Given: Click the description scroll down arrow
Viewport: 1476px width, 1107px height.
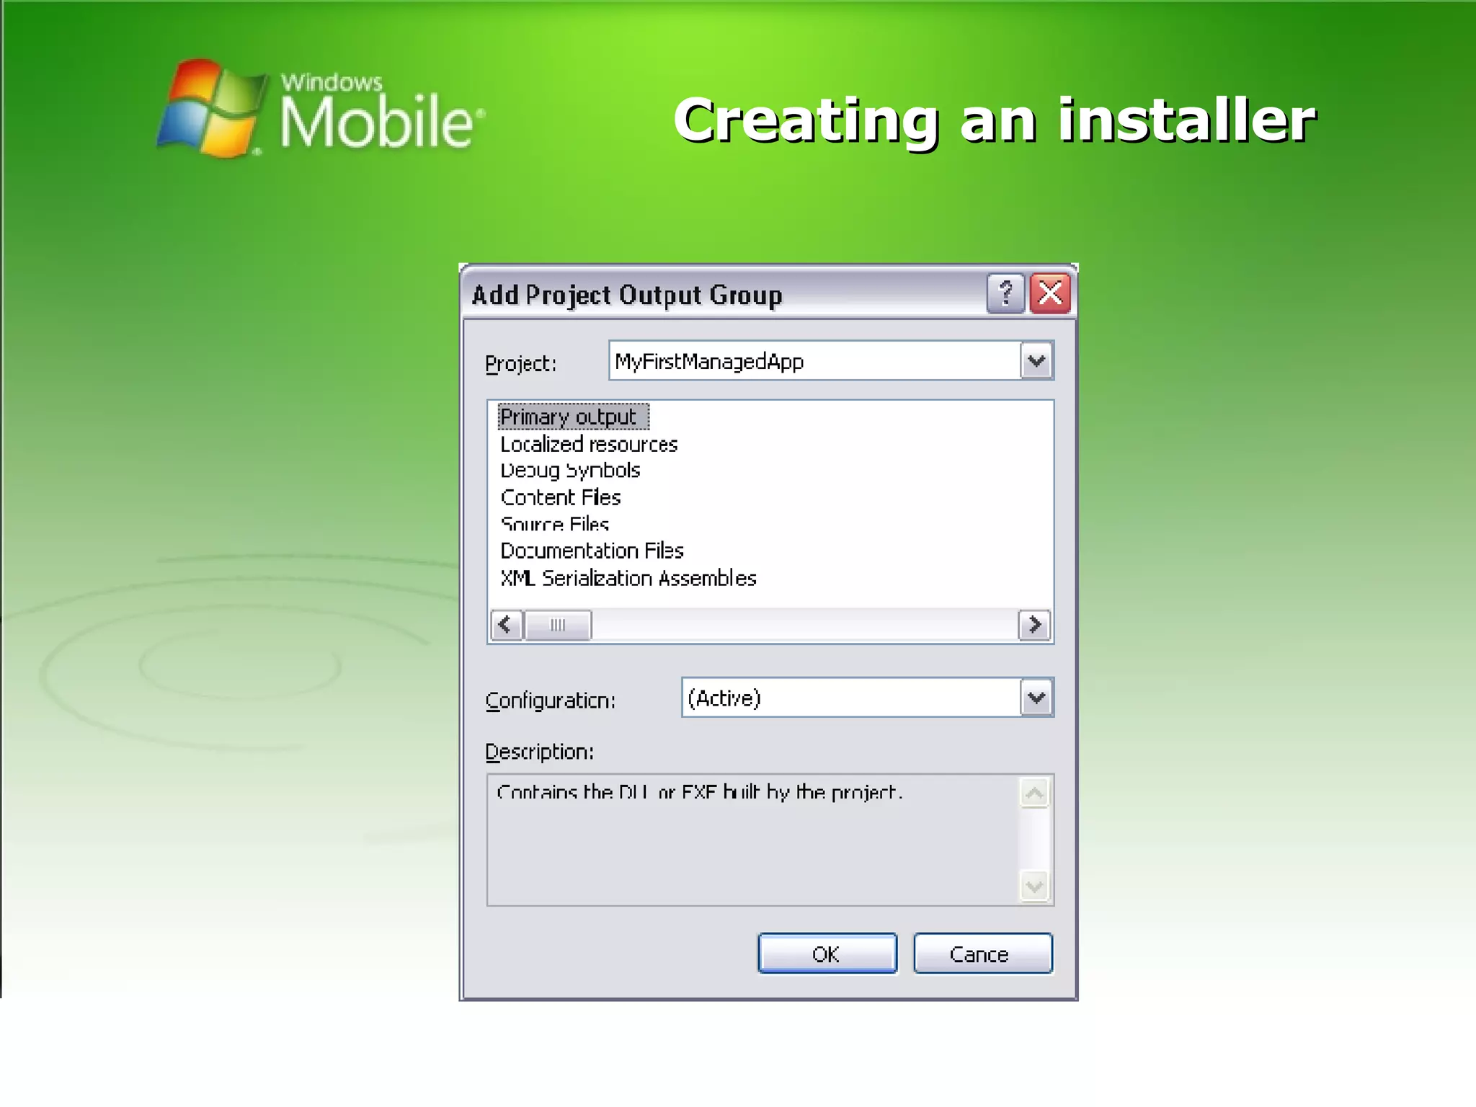Looking at the screenshot, I should tap(1035, 886).
